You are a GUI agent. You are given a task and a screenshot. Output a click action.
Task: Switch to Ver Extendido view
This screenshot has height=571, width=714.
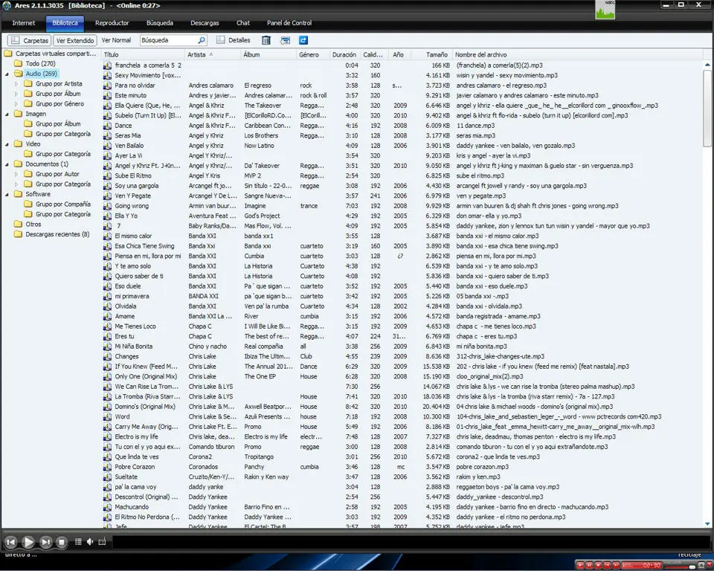tap(75, 40)
